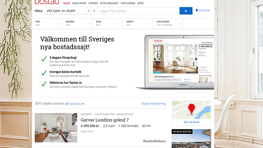263x148 pixels.
Task: Click the '3873 objekt sorterat på' text
Action: point(52,103)
